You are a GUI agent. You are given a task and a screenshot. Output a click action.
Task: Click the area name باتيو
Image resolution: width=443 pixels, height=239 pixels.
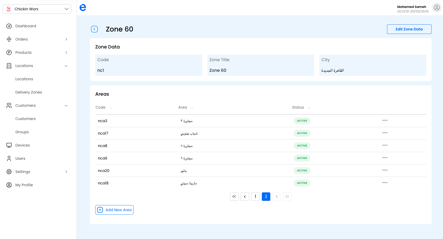tap(184, 171)
